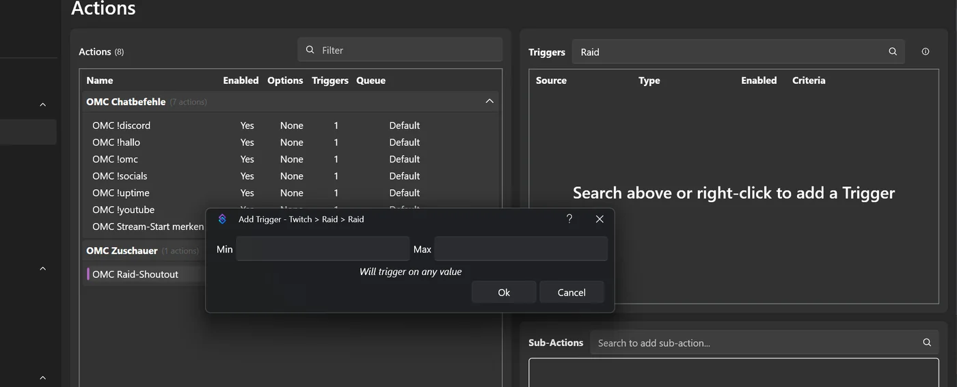Screen dimensions: 957x387
Task: Focus the Max value field
Action: (521, 249)
